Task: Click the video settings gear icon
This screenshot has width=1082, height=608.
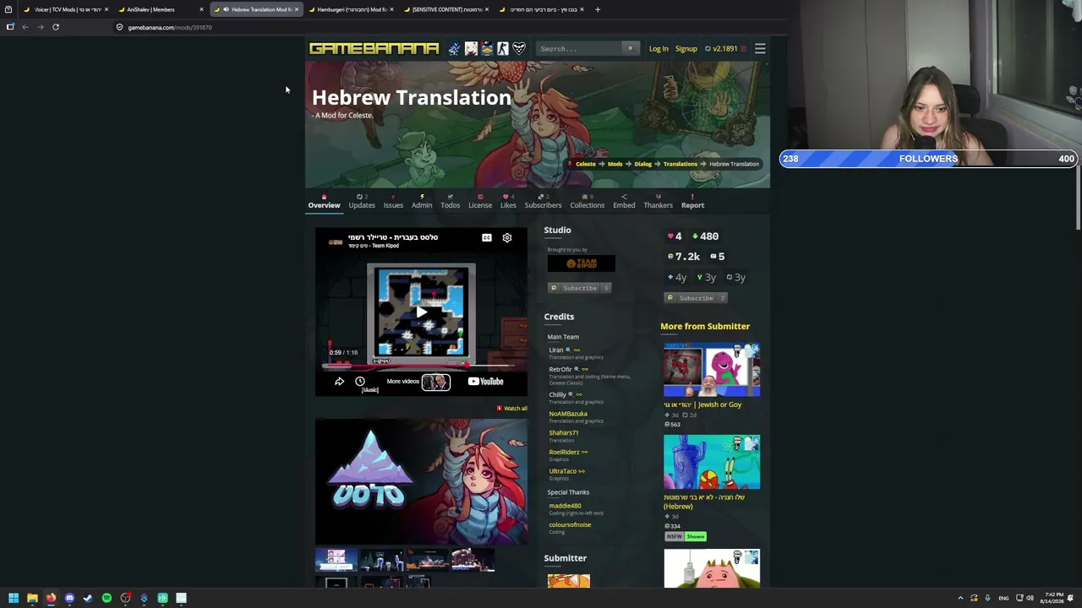Action: (507, 238)
